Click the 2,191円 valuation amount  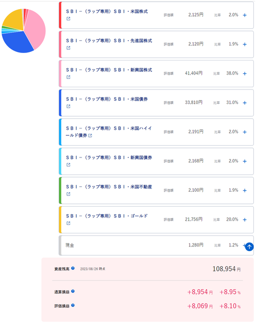195,132
